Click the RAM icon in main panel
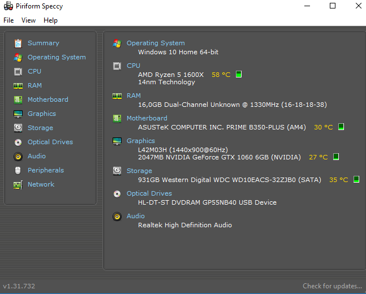This screenshot has width=366, height=294. pos(117,96)
